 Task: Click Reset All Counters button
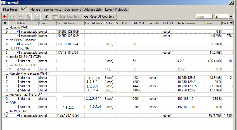99,16
